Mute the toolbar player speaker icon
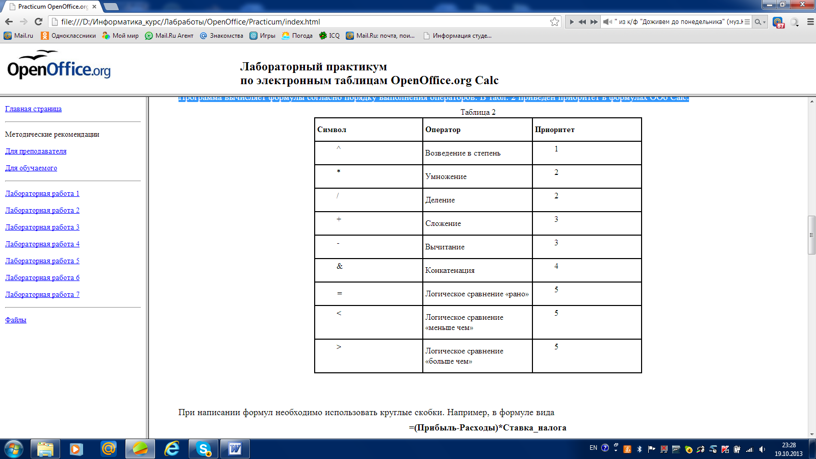The height and width of the screenshot is (459, 816). click(x=607, y=22)
